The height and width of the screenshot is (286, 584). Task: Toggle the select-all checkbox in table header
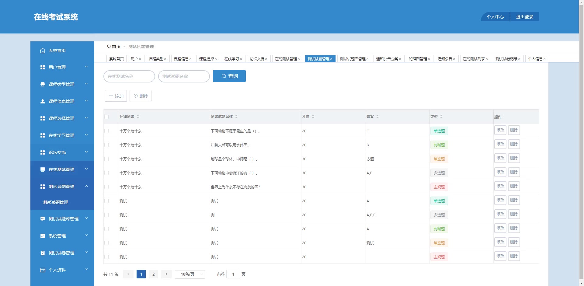[106, 117]
